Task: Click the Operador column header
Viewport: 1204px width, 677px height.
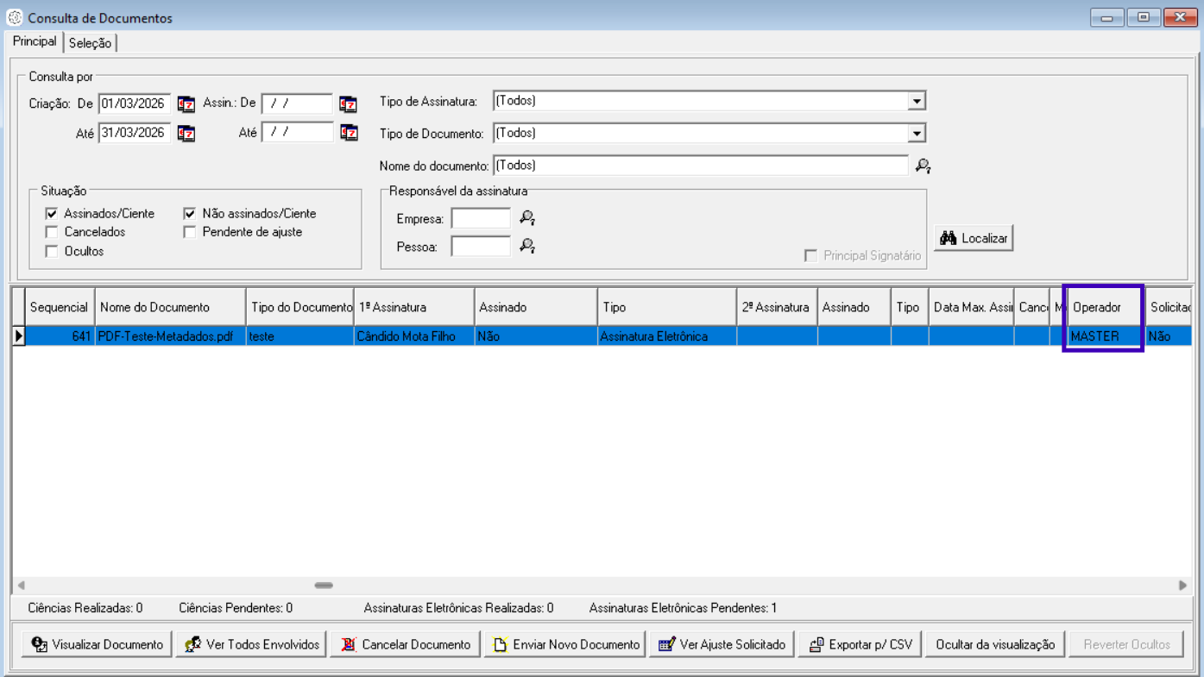Action: pyautogui.click(x=1102, y=307)
